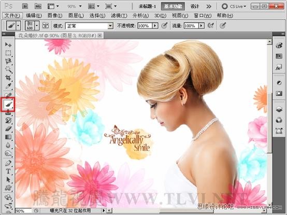Open the Paths panel icon

coord(279,131)
